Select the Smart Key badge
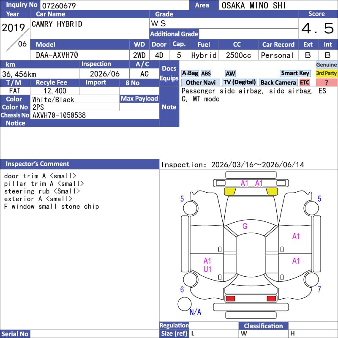This screenshot has width=338, height=338. point(295,74)
